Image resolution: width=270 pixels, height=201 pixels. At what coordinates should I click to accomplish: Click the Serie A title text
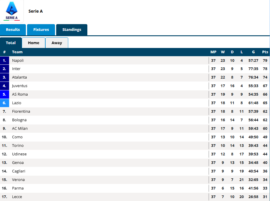tap(36, 11)
